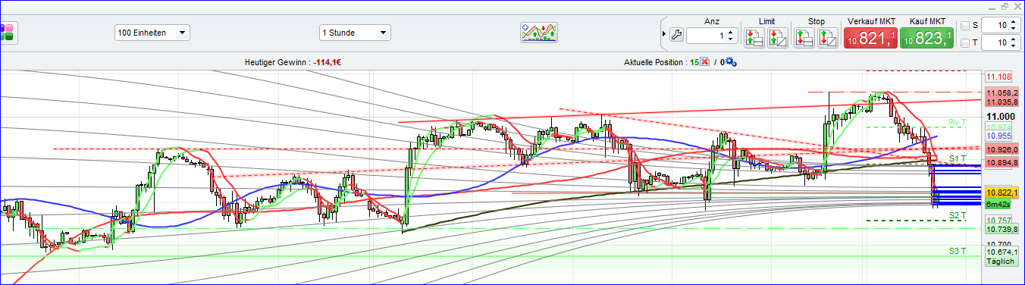Open the 100 Einheiten dropdown
The height and width of the screenshot is (285, 1025).
click(x=152, y=33)
